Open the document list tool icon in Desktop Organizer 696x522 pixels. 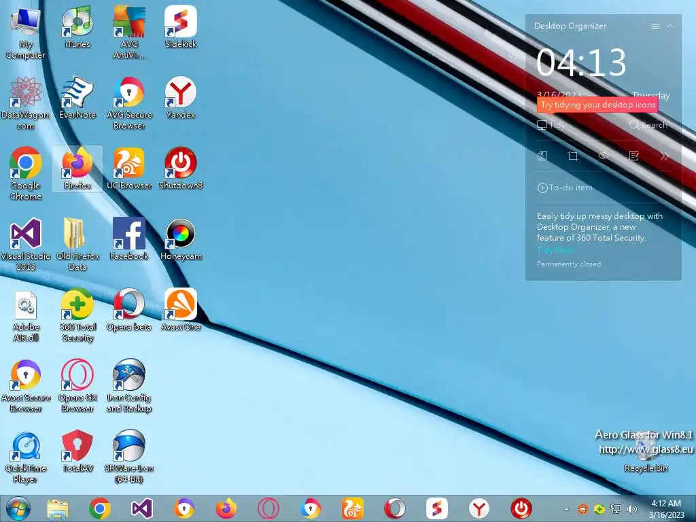542,156
